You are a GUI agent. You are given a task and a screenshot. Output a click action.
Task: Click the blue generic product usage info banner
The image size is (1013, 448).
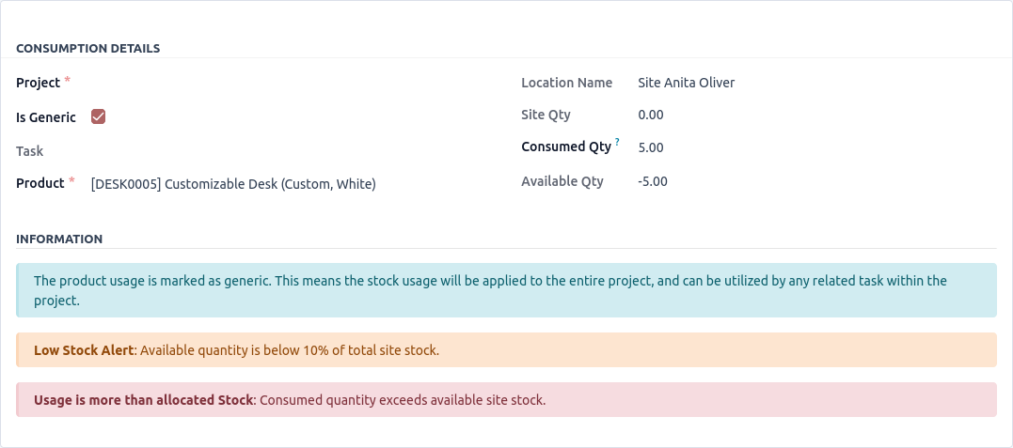tap(506, 290)
